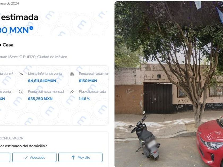Click the Plusvalía estimada label
The width and height of the screenshot is (223, 167).
pos(92,92)
